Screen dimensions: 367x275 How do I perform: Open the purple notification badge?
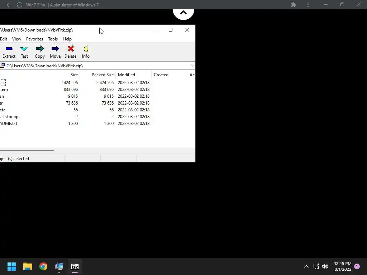coord(357,266)
